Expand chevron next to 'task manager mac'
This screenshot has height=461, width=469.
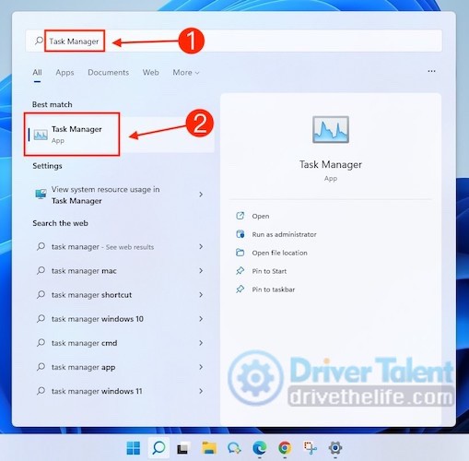[x=201, y=270]
